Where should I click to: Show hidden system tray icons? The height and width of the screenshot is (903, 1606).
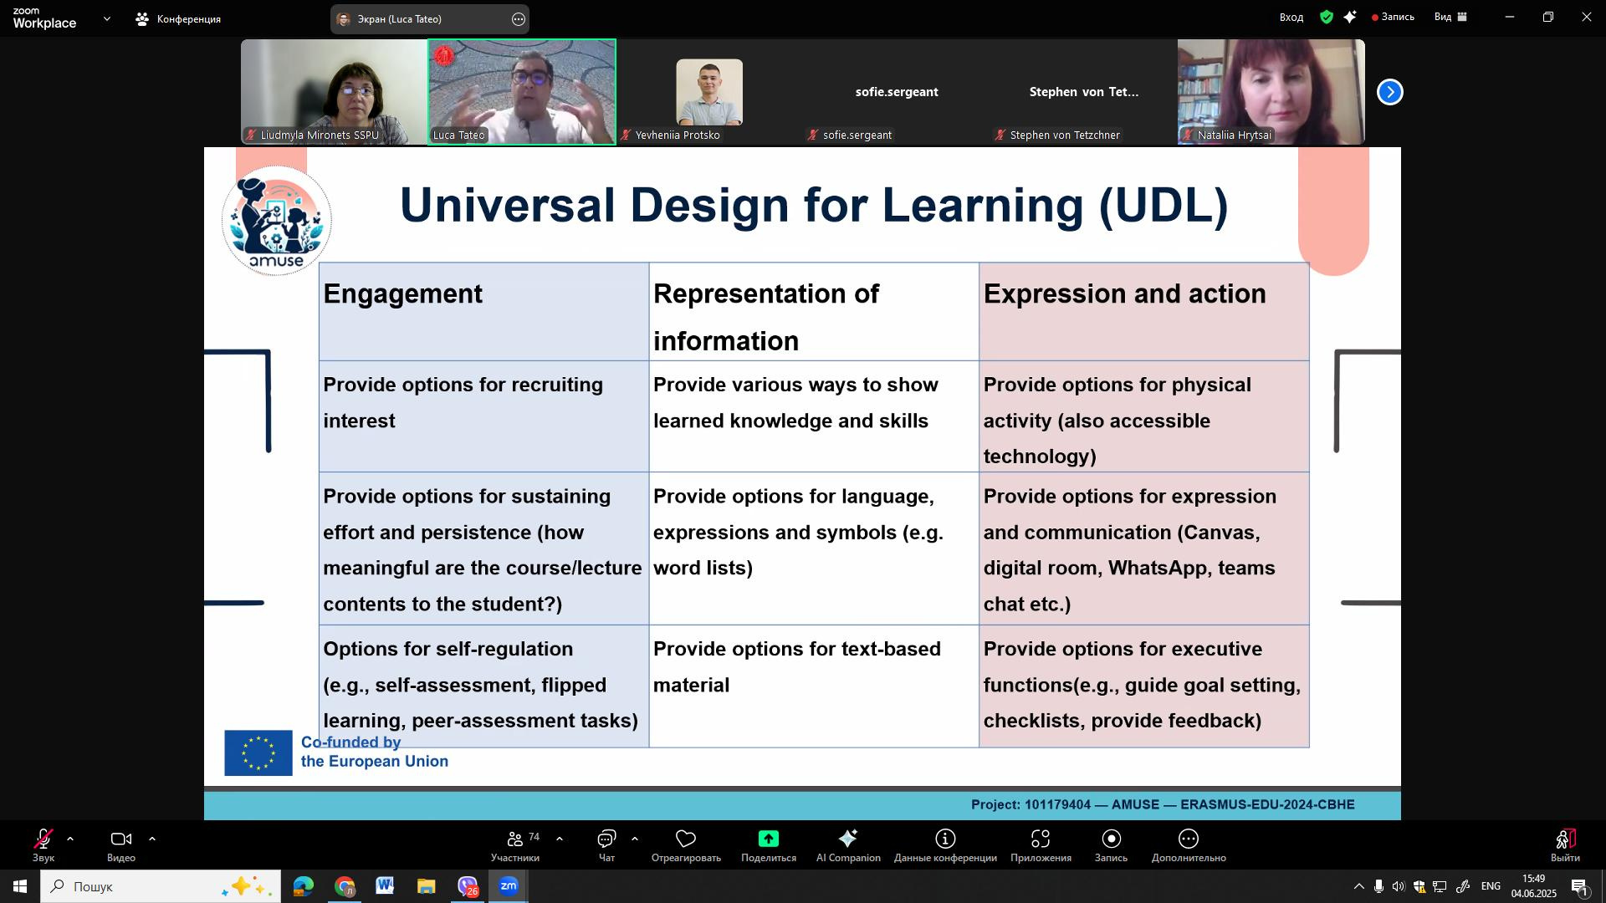(1358, 886)
